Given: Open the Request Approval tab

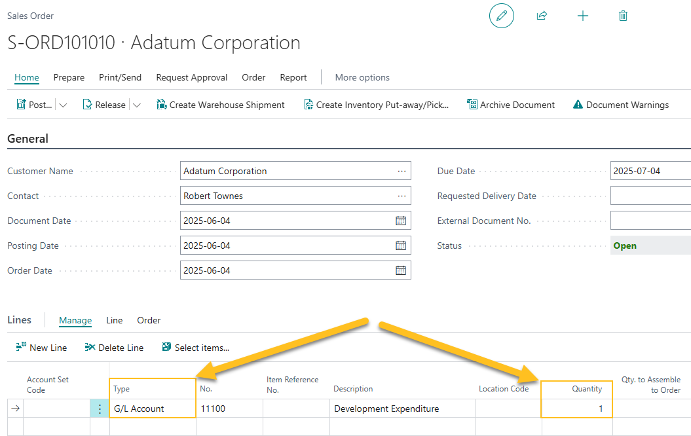Looking at the screenshot, I should (x=191, y=77).
